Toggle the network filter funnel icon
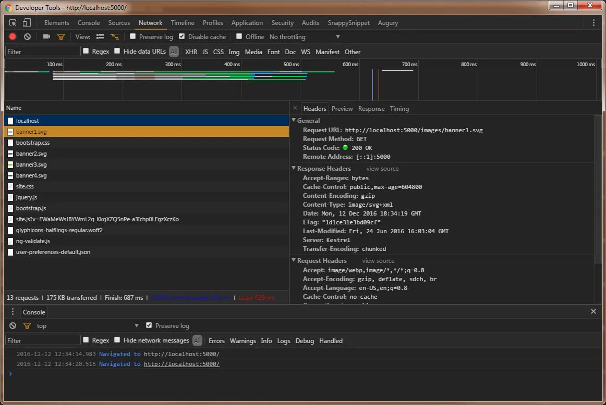 click(x=61, y=37)
